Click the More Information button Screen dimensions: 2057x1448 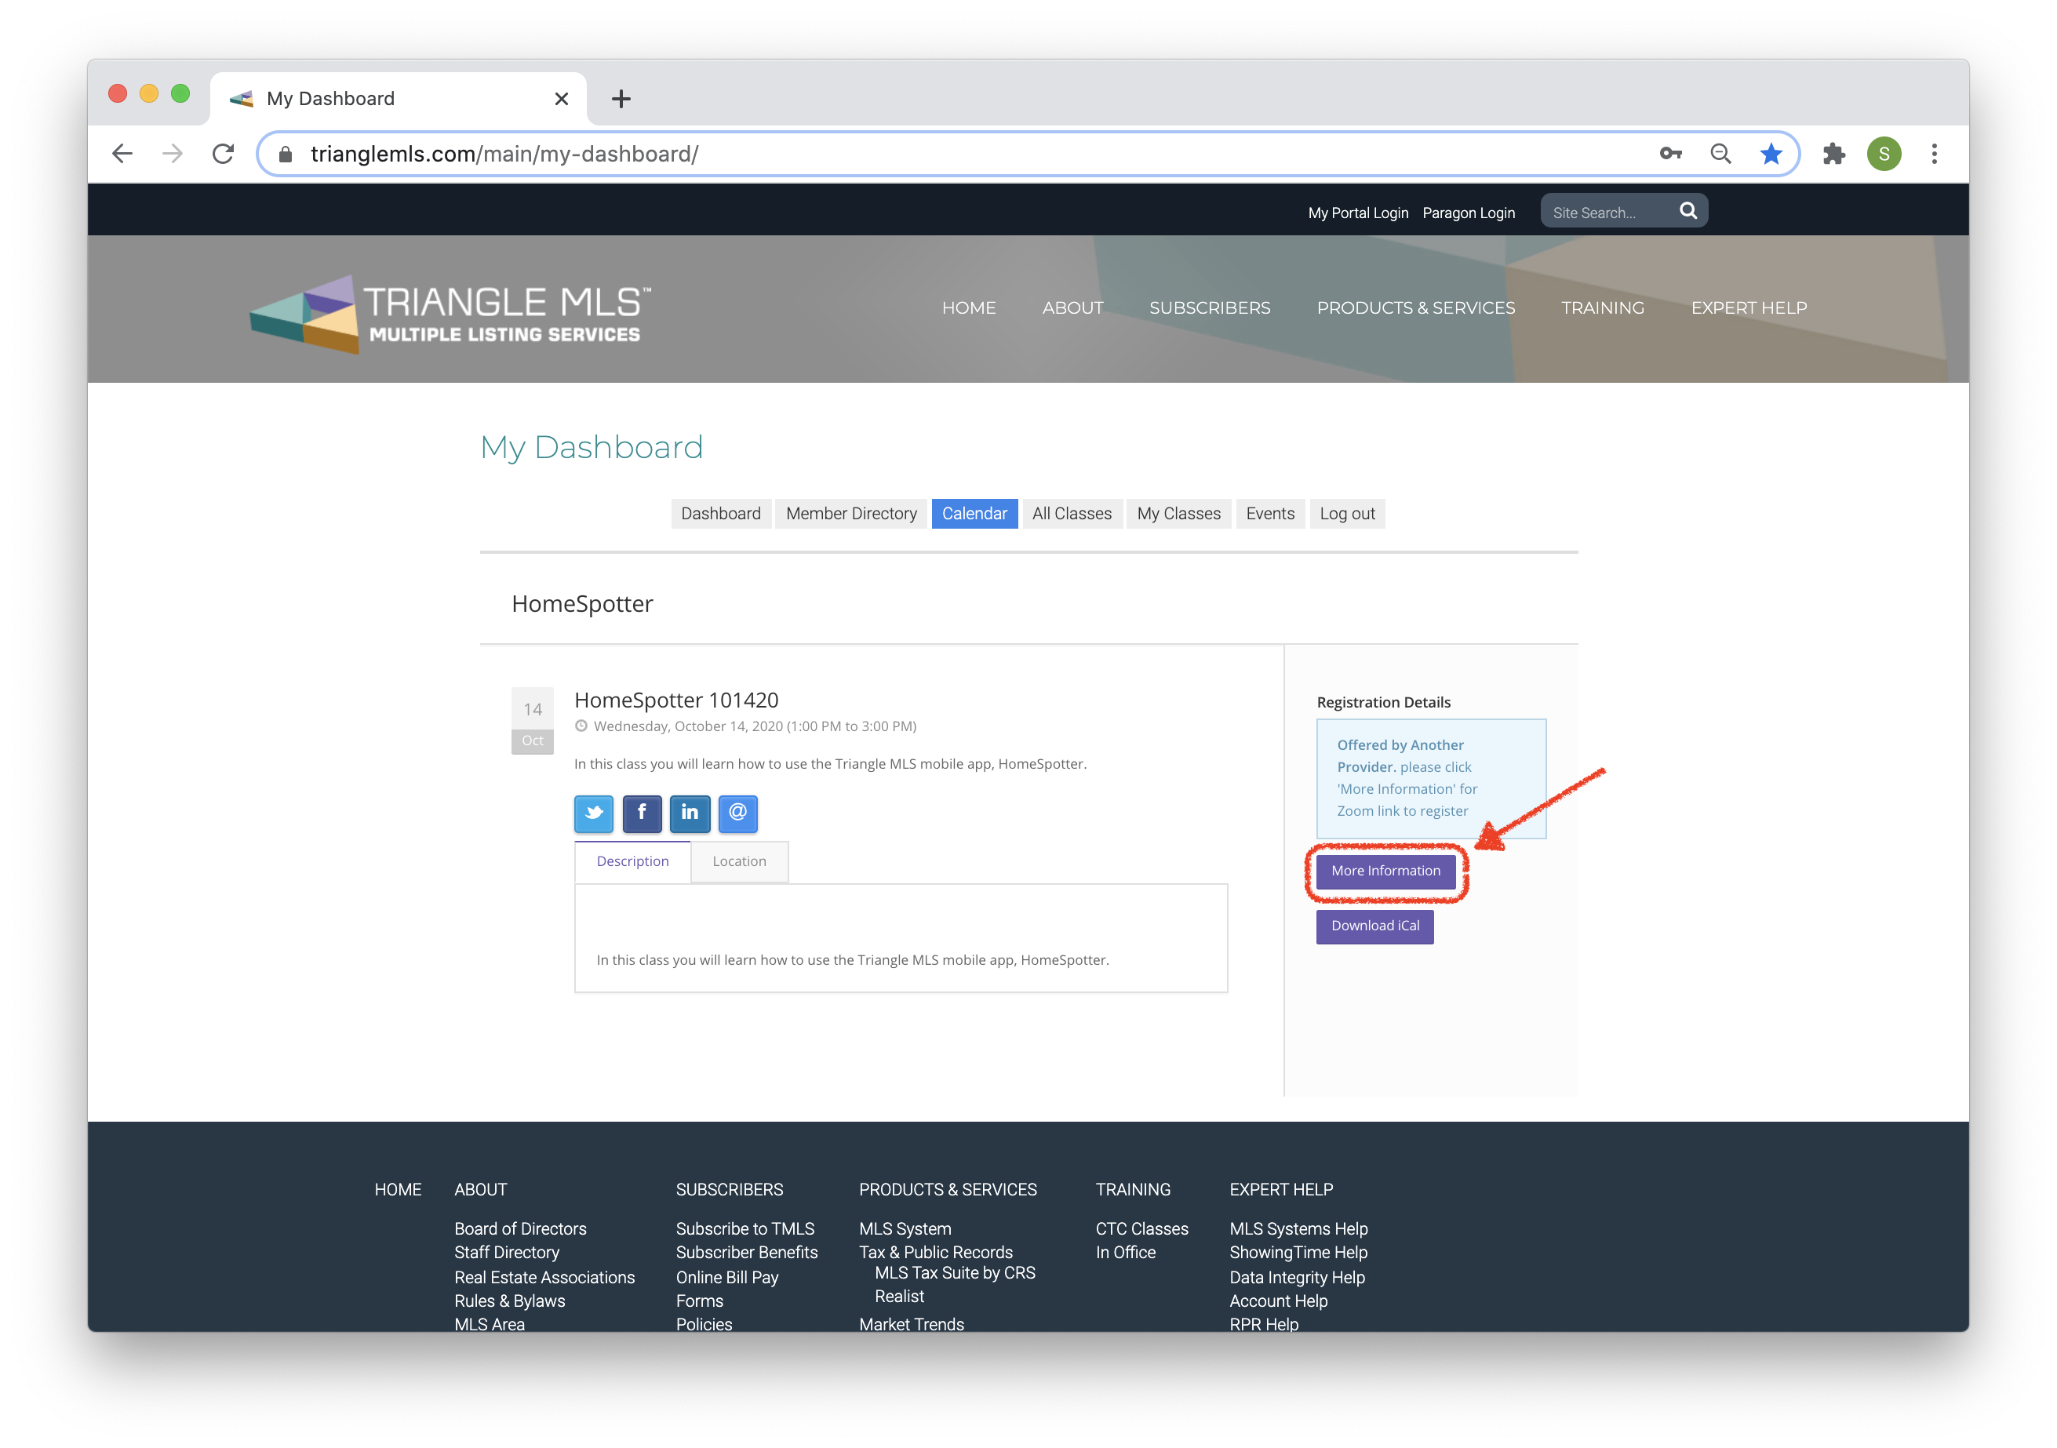[1385, 871]
